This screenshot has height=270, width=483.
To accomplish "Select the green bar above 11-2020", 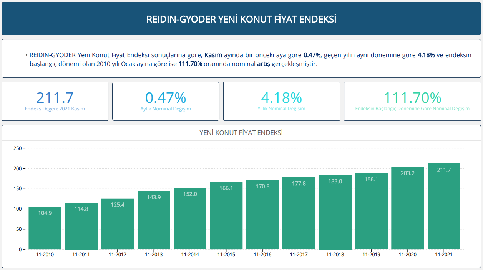I will pyautogui.click(x=408, y=208).
